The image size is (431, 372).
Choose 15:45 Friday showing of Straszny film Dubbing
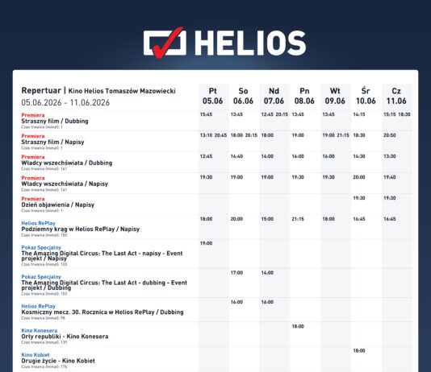pyautogui.click(x=206, y=114)
